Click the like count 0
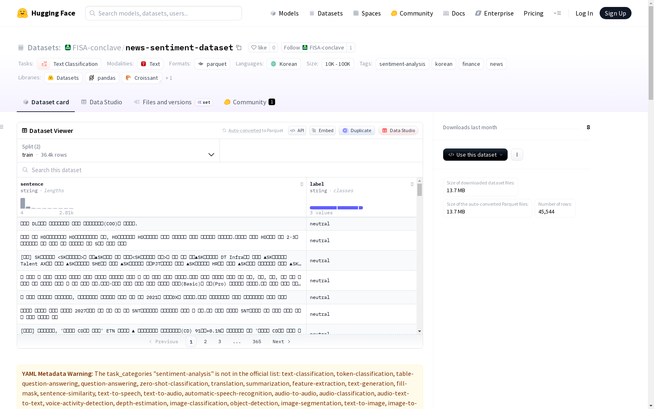The image size is (654, 409). tap(273, 47)
